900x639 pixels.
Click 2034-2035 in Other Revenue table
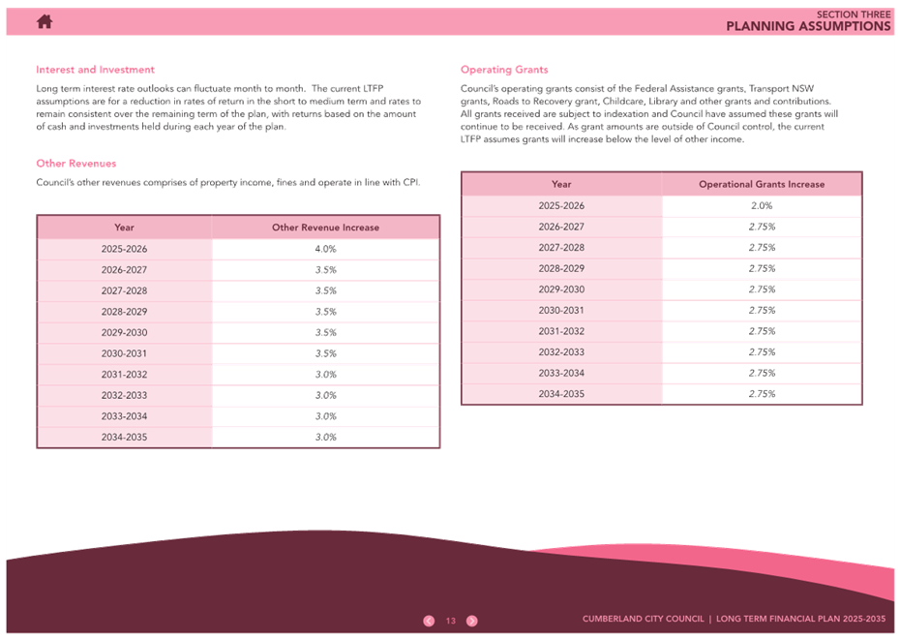[x=124, y=437]
